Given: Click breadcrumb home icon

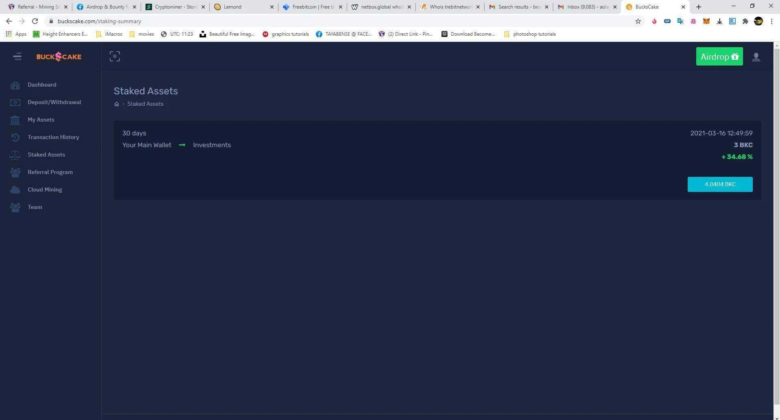Looking at the screenshot, I should 117,104.
